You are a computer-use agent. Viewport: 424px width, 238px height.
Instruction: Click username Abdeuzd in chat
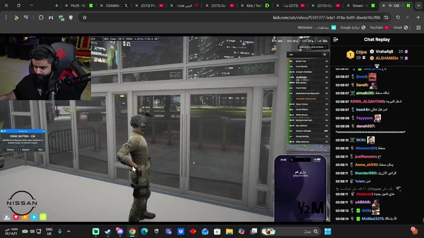click(364, 194)
